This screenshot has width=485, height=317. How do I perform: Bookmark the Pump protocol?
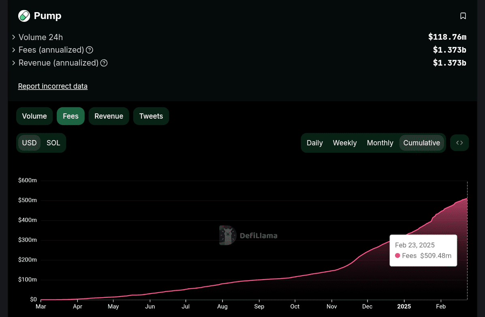point(463,16)
